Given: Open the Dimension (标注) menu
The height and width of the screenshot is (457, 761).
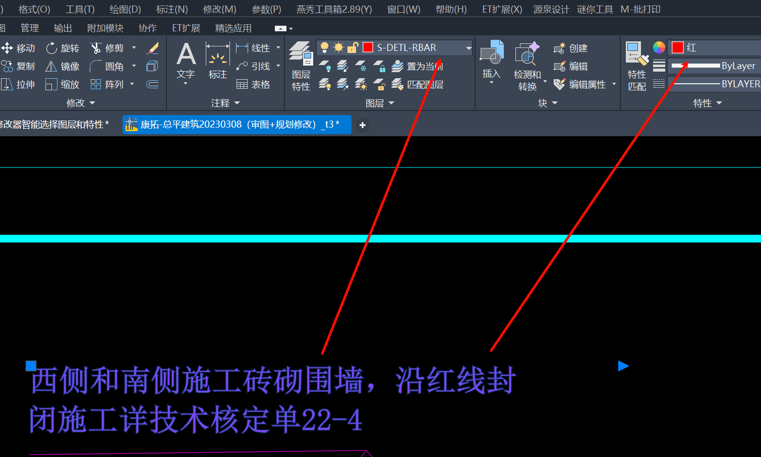Looking at the screenshot, I should click(x=171, y=9).
